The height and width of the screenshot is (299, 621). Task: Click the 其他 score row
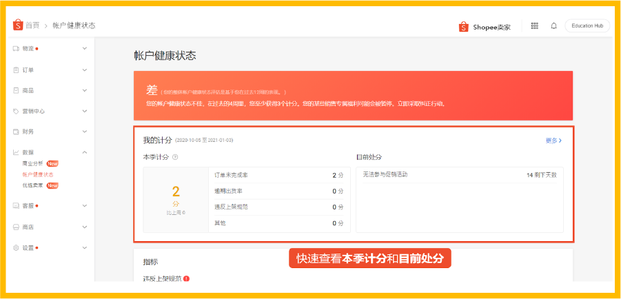[x=279, y=223]
